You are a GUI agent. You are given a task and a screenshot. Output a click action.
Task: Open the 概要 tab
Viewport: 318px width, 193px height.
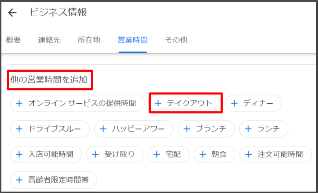tap(13, 40)
